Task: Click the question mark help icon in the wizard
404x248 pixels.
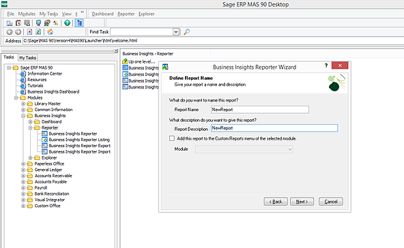Action: click(326, 65)
